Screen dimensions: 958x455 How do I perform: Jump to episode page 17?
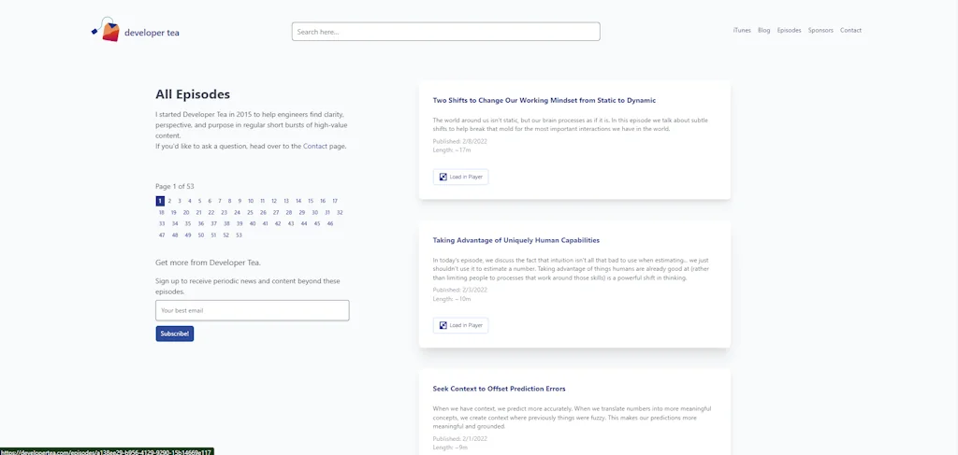tap(335, 201)
